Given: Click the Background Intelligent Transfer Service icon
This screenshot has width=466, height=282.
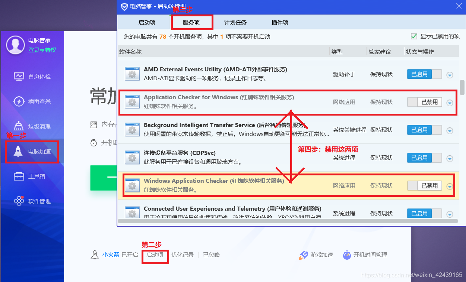Looking at the screenshot, I should [x=132, y=130].
